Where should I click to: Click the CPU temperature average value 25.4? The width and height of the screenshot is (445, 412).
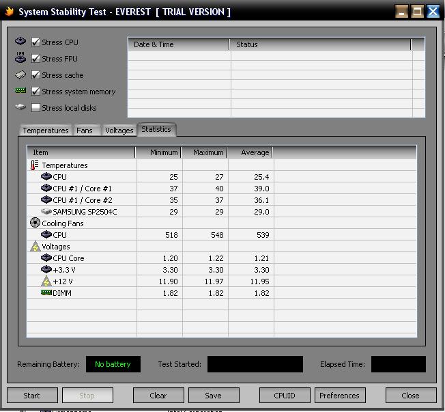261,177
